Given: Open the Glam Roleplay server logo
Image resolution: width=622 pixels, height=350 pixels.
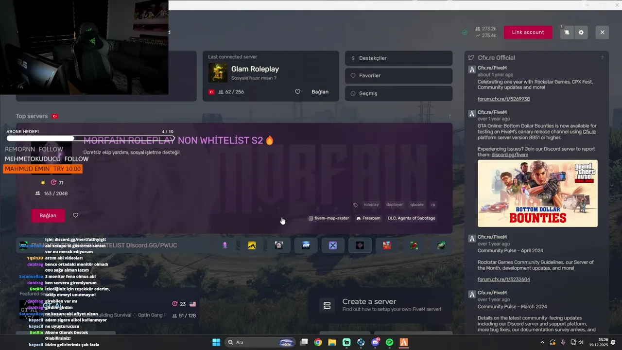Looking at the screenshot, I should click(x=218, y=73).
